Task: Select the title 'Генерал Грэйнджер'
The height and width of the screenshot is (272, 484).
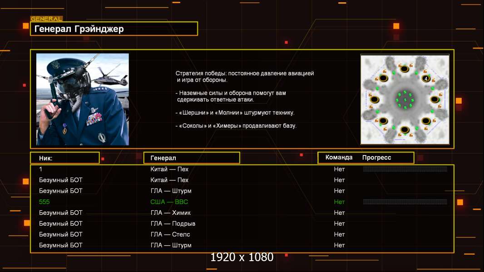Action: click(x=79, y=29)
